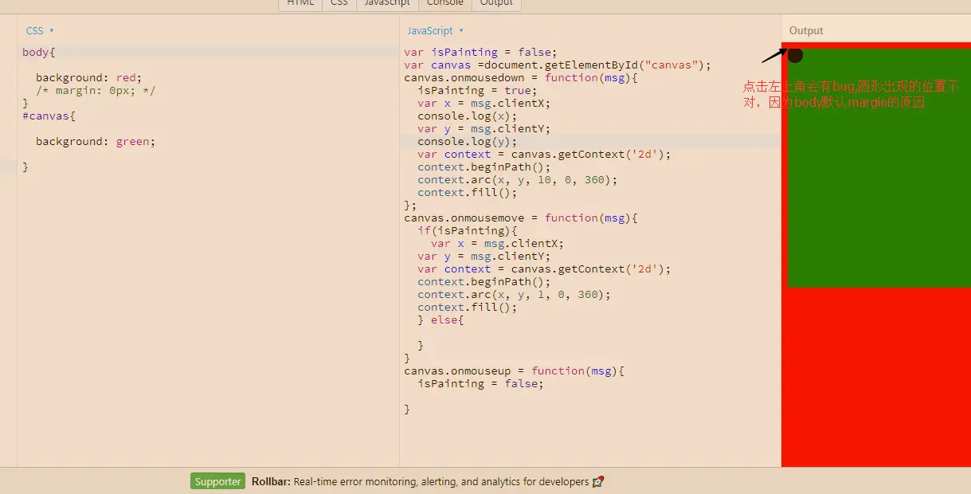971x494 pixels.
Task: Click the 'console.log(x);' line
Action: [x=468, y=116]
